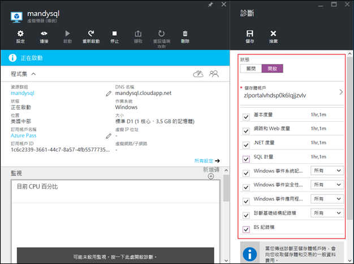Screen dimensions: 354x264
Task: Click the info icon in 正在啟動 banner
Action: pos(12,58)
